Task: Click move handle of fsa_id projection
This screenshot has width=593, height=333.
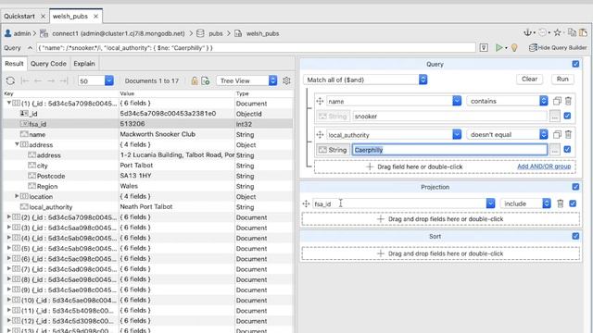Action: coord(306,203)
